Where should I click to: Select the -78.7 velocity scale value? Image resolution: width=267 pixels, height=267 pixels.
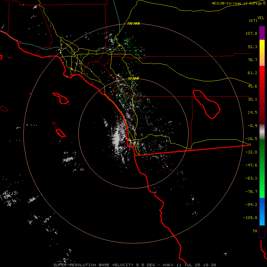point(251,192)
